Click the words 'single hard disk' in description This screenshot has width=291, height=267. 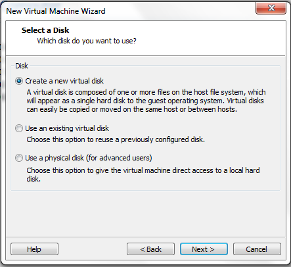101,101
